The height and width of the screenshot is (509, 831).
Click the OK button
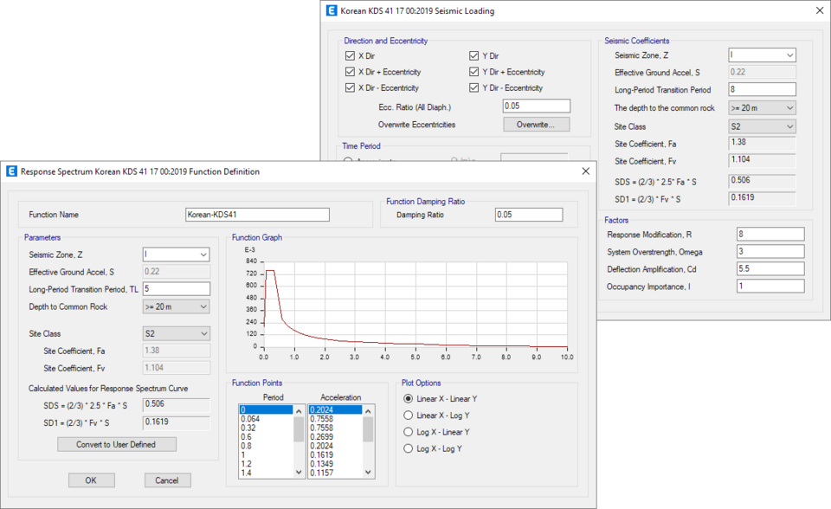pyautogui.click(x=91, y=480)
